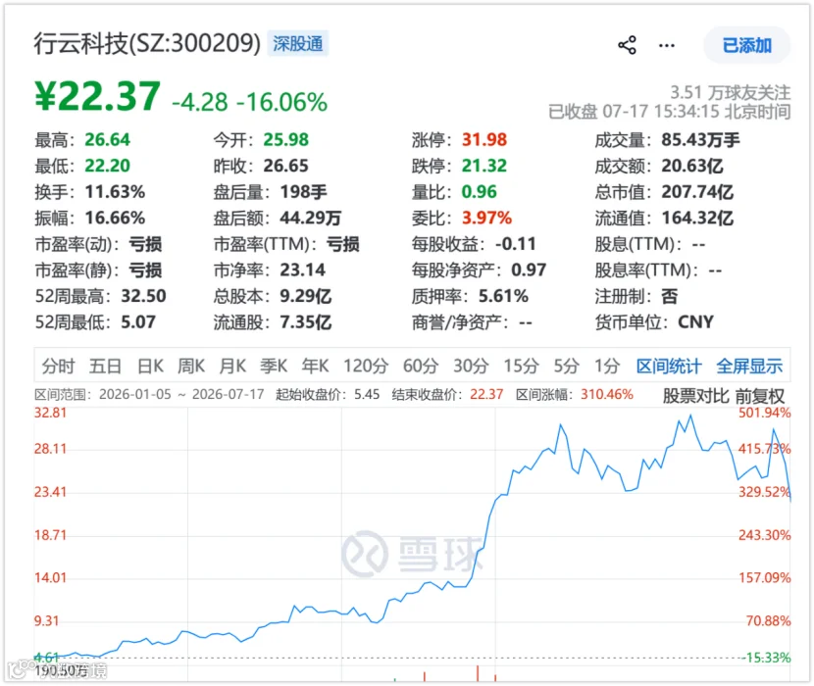
Task: Open the 季K chart tab
Action: 274,366
